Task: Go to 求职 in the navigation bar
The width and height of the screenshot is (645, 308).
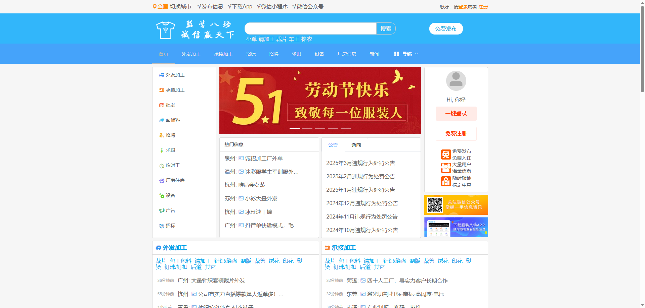Action: point(296,54)
